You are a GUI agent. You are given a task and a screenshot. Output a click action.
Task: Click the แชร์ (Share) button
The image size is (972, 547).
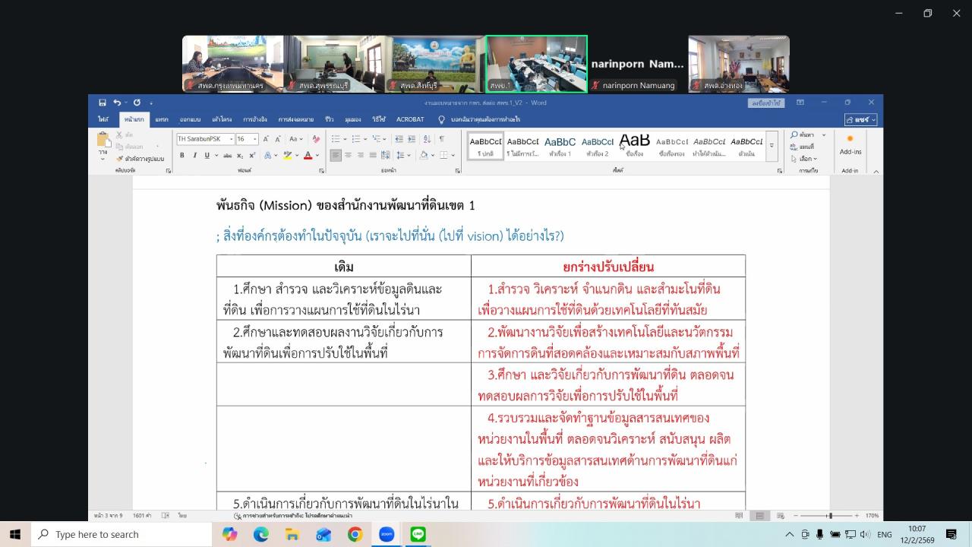tap(863, 119)
